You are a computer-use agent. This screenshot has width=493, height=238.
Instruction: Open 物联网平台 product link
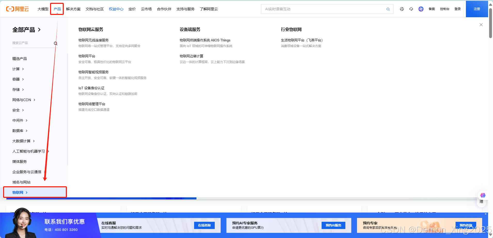[x=87, y=56]
